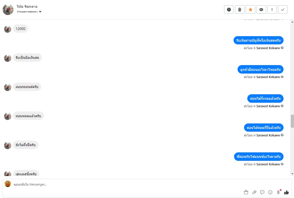Toggle the checkmark to mark conversation done
The height and width of the screenshot is (198, 294).
coord(283,10)
